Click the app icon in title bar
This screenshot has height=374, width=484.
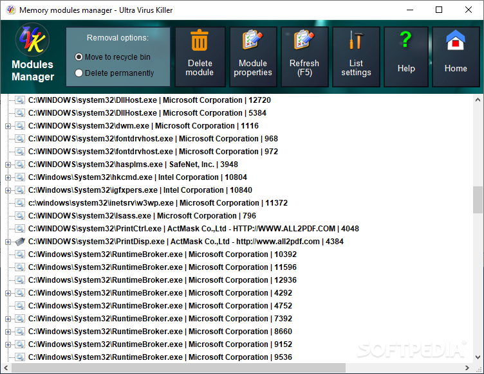(x=11, y=10)
